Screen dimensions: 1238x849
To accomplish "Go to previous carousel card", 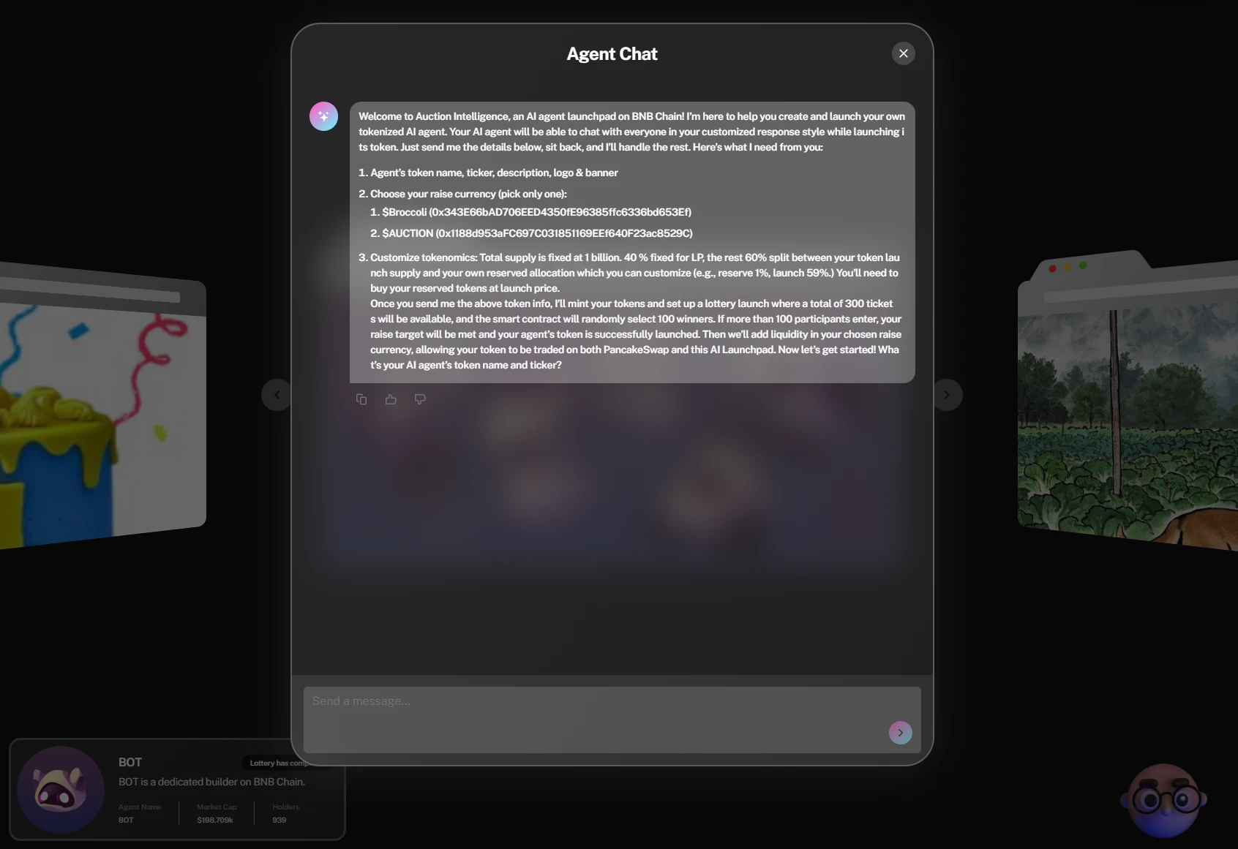I will (x=277, y=395).
